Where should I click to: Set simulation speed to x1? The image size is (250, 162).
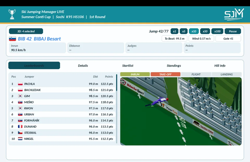pos(174,31)
